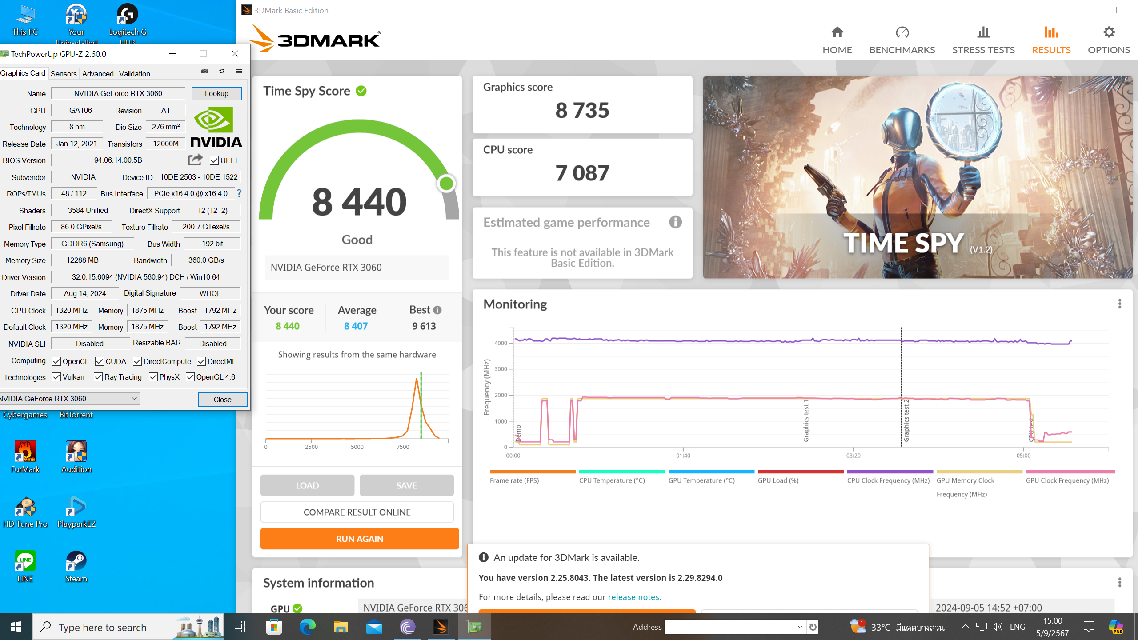
Task: Toggle the UEFI checkbox
Action: tap(214, 160)
